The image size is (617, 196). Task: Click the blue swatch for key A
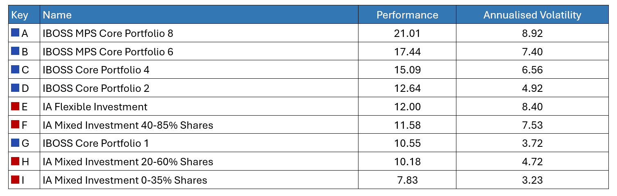point(15,33)
